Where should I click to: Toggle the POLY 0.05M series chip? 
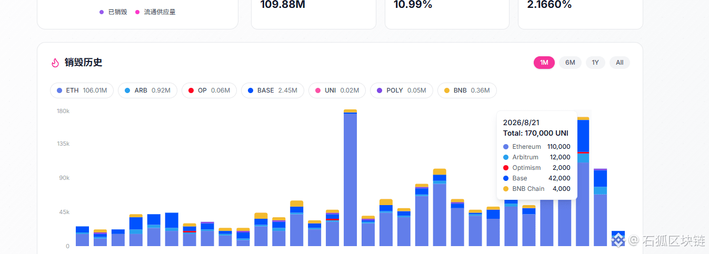(402, 90)
